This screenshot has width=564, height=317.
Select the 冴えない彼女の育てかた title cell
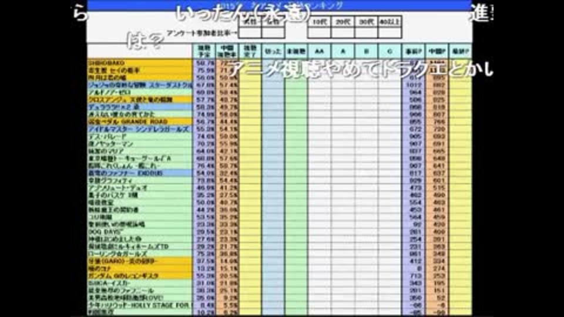point(140,114)
